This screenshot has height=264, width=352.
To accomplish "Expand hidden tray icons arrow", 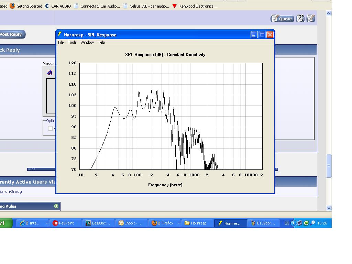I will coord(294,223).
